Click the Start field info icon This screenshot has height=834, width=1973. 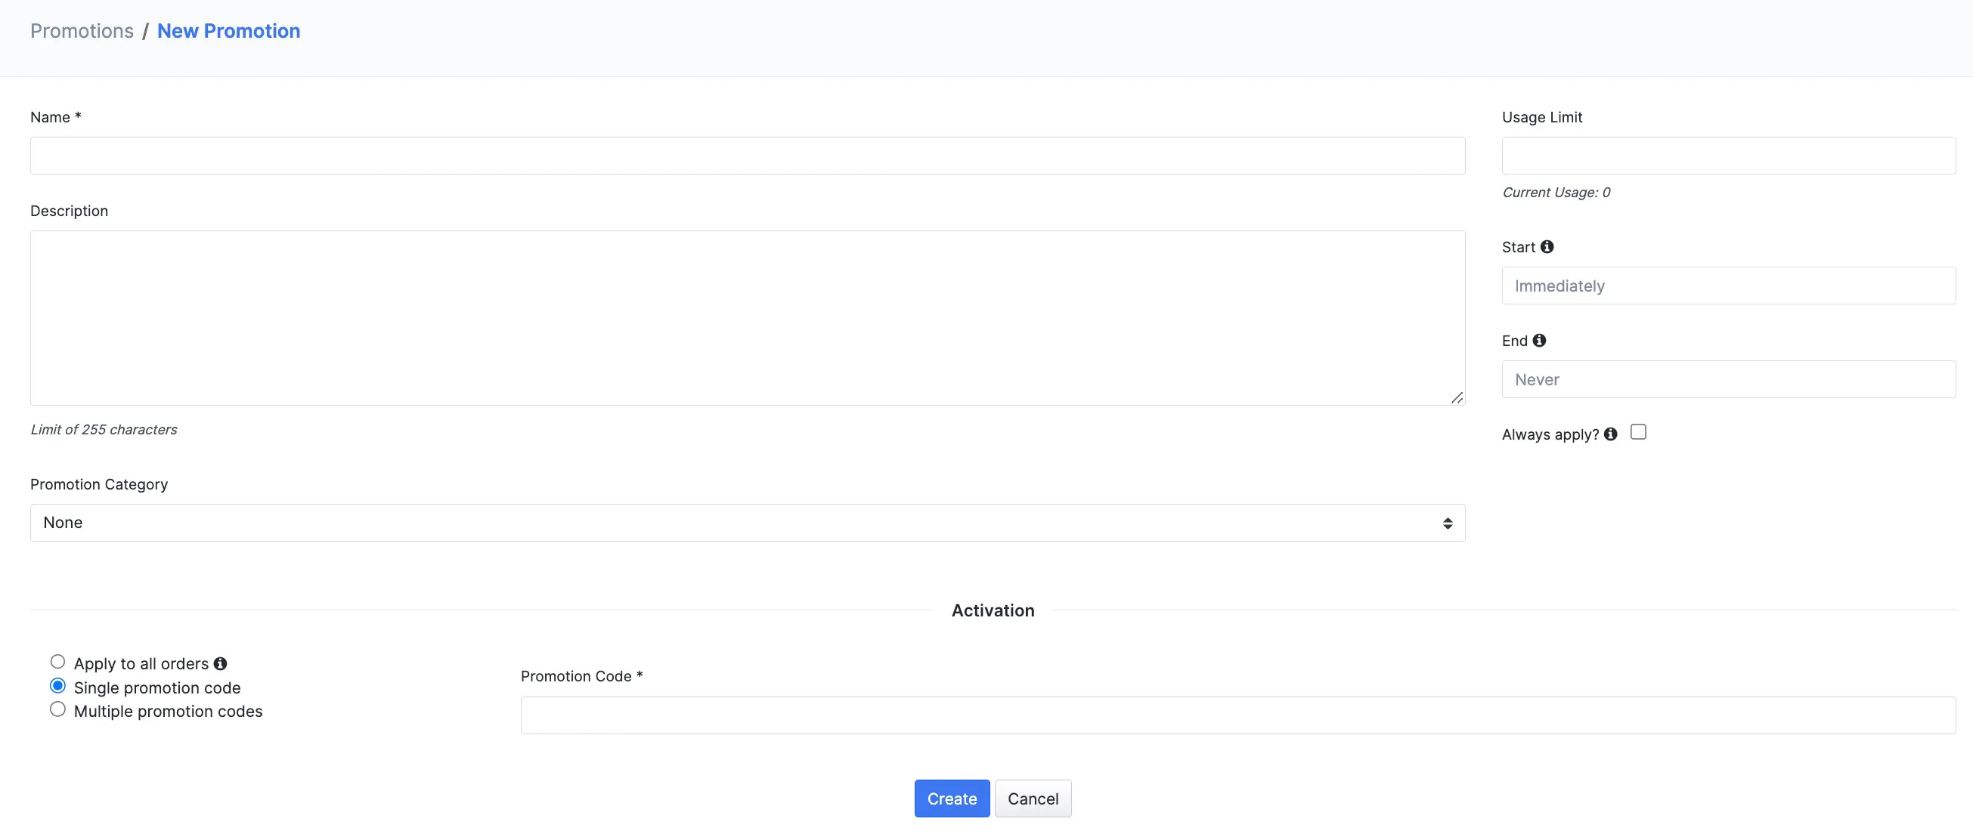[x=1547, y=246]
